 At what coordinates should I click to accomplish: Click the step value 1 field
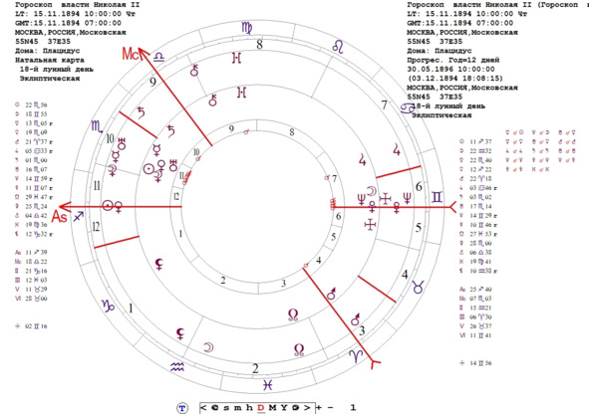pyautogui.click(x=353, y=407)
